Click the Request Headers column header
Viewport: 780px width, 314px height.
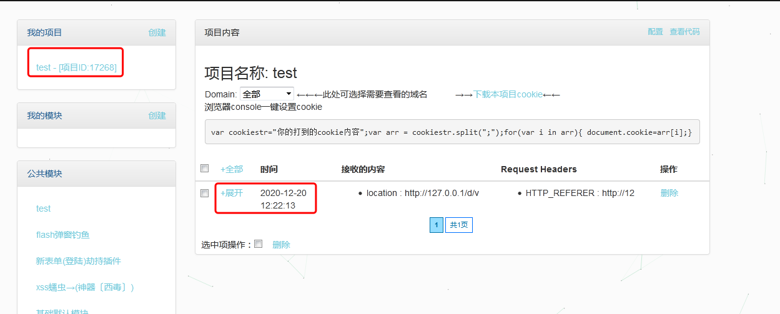click(539, 169)
